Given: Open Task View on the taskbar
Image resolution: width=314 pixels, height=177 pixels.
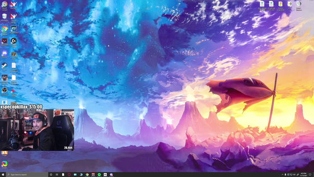Looking at the screenshot, I should (57, 175).
